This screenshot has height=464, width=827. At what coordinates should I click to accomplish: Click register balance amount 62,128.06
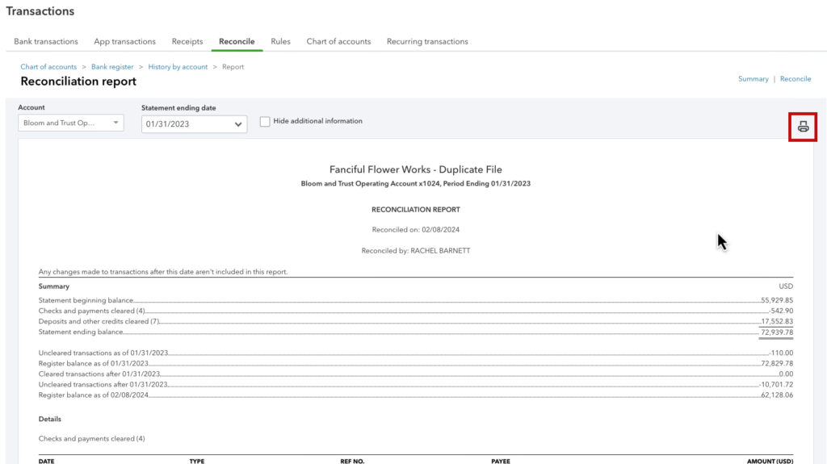[776, 395]
